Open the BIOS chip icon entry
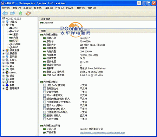This screenshot has height=137, width=157. (x=11, y=47)
